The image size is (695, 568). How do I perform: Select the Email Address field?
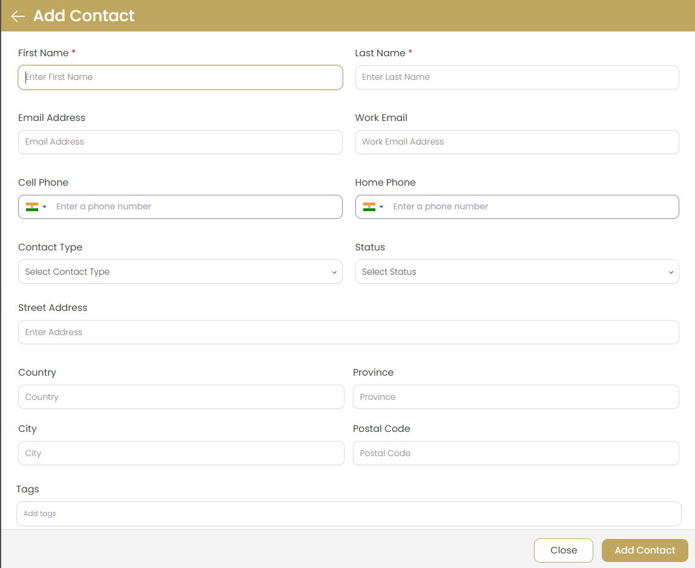(180, 142)
